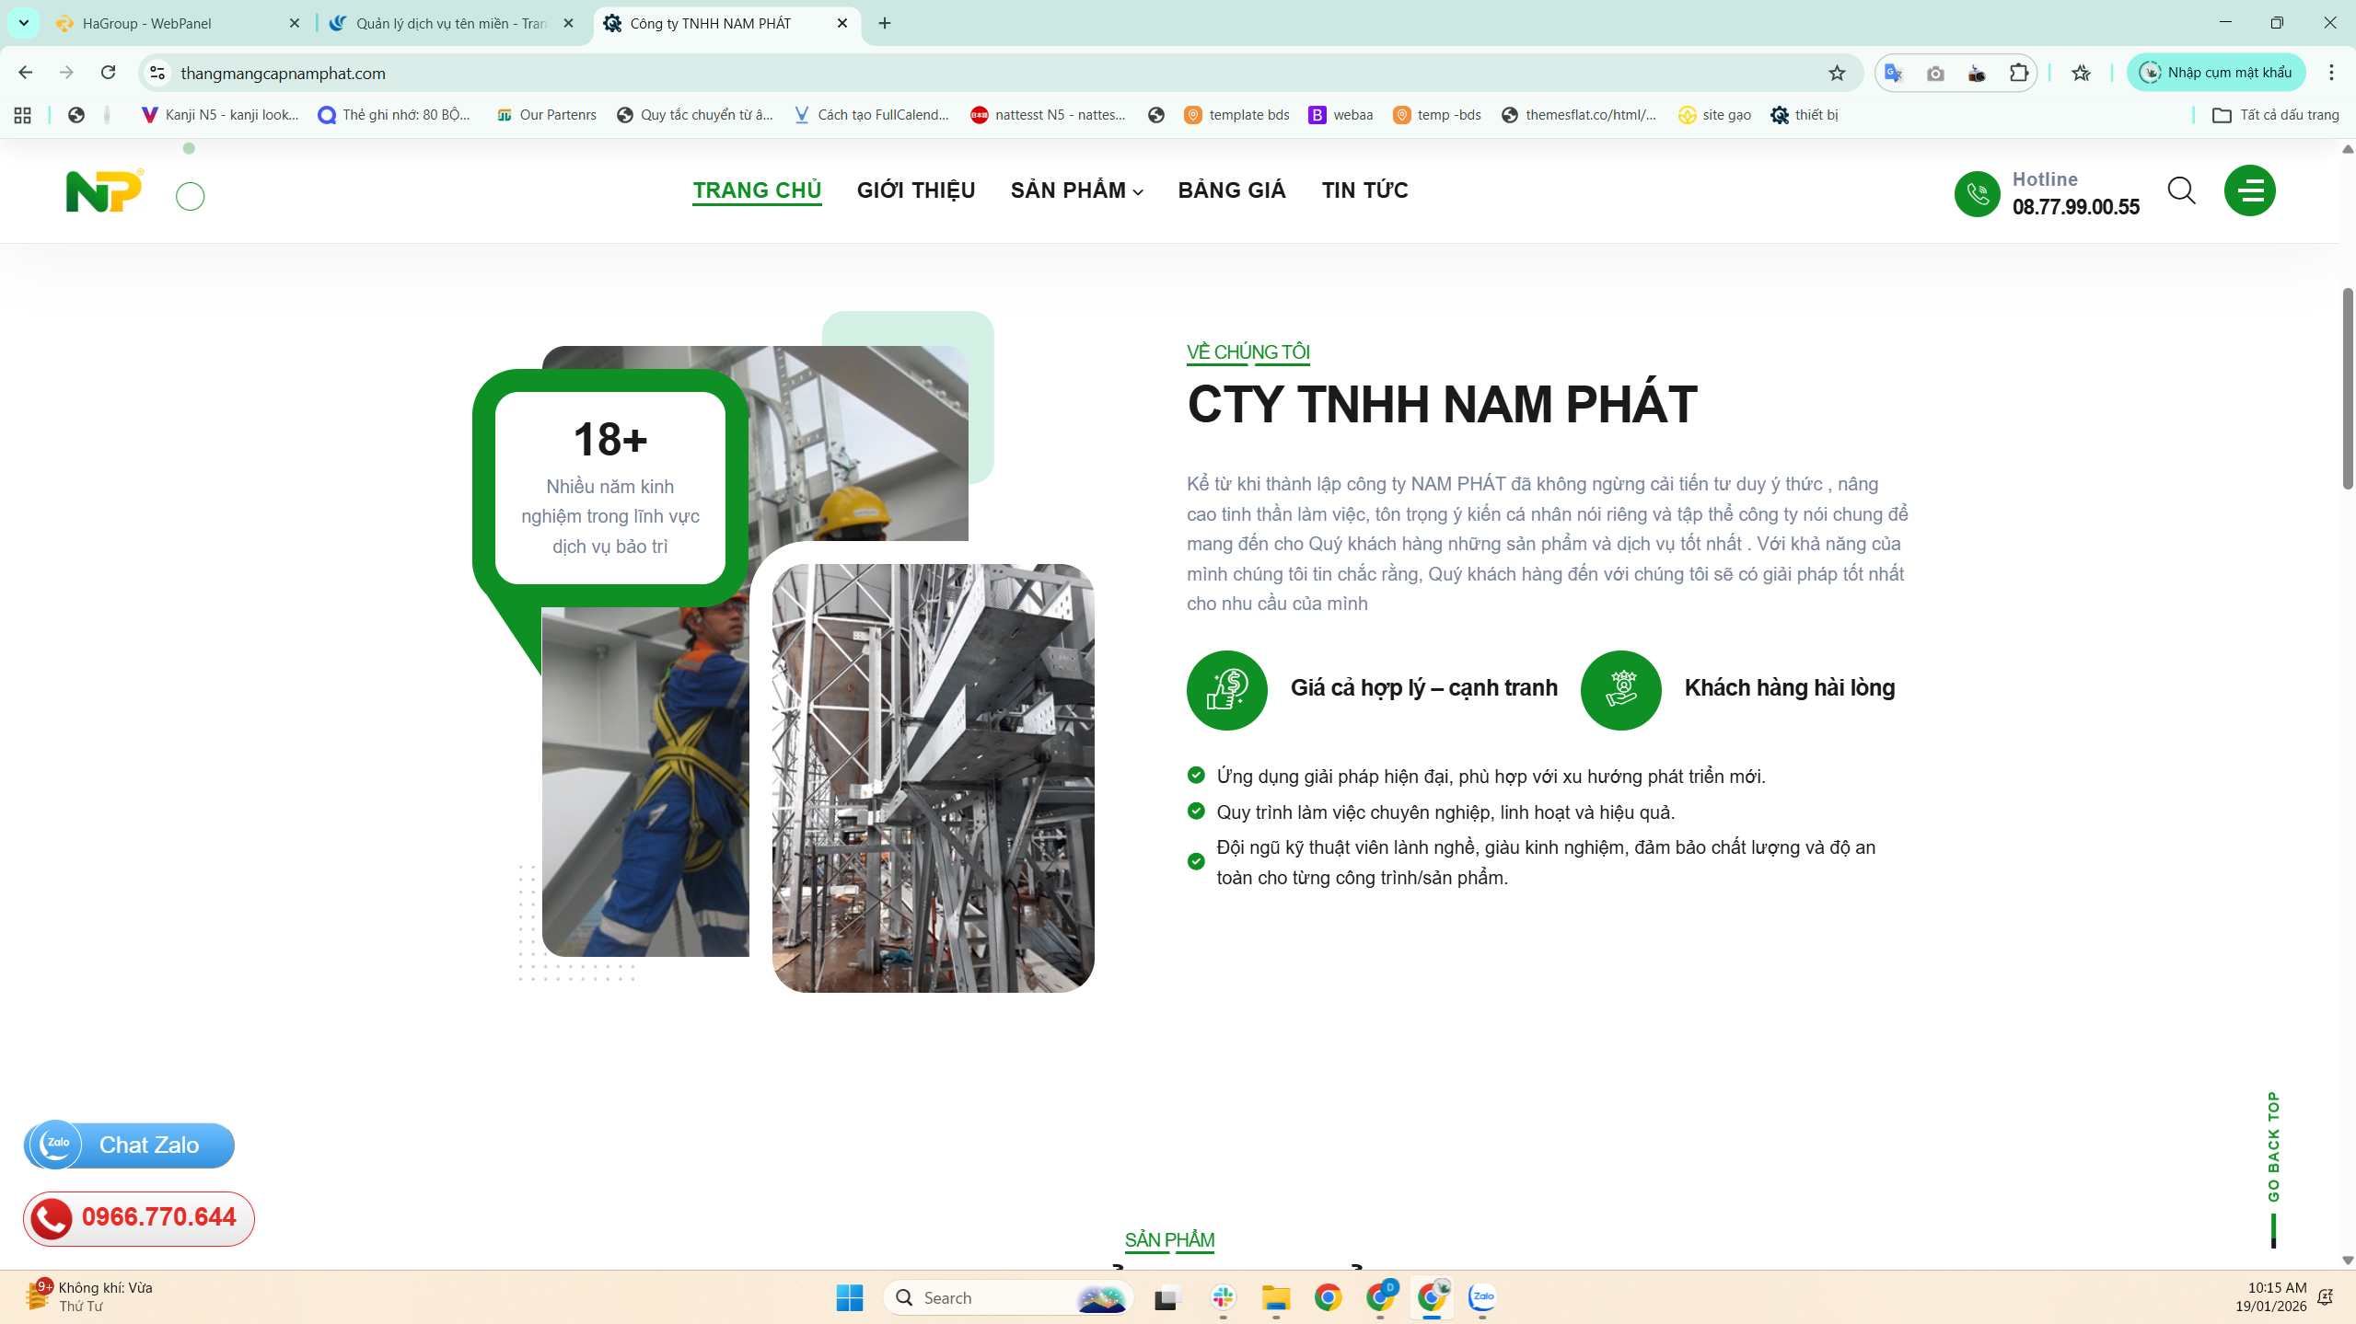Open Zalo from the taskbar

(x=1481, y=1297)
